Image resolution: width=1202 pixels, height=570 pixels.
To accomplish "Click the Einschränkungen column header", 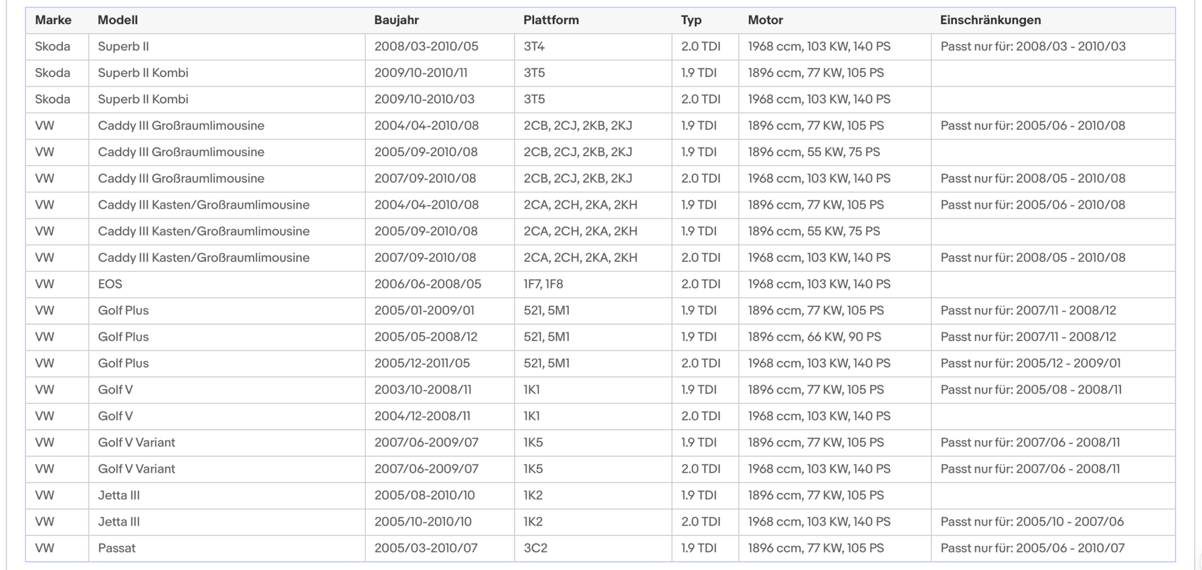I will point(990,20).
